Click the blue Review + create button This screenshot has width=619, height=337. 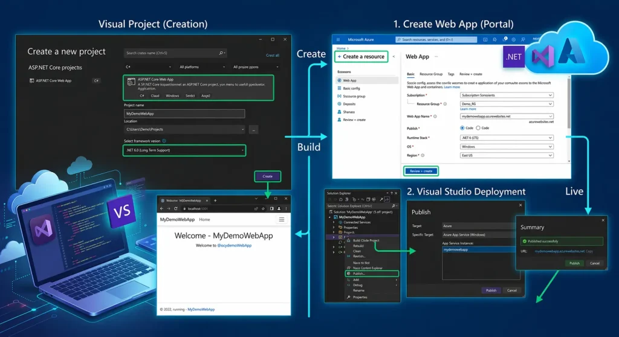tap(421, 172)
